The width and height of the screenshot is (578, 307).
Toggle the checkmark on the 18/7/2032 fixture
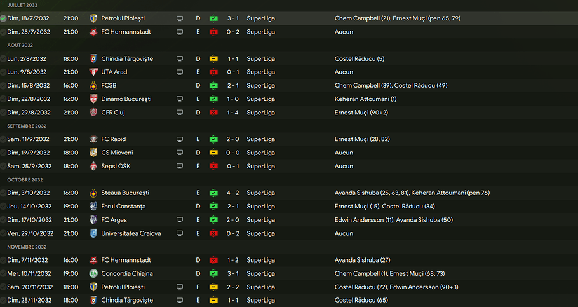(4, 18)
